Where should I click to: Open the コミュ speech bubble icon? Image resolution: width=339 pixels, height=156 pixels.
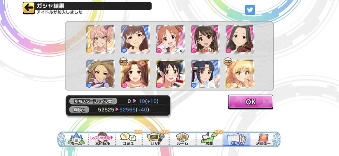(x=128, y=139)
